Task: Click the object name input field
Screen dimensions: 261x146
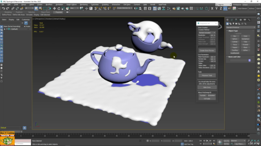Action: coord(239,60)
